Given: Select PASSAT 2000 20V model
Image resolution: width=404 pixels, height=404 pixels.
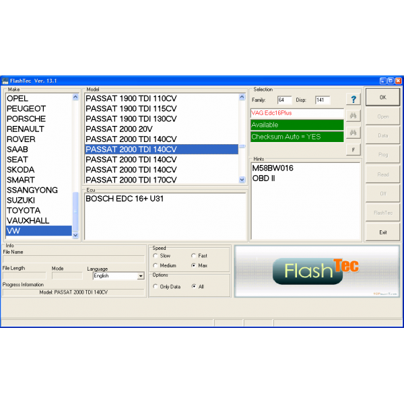Looking at the screenshot, I should (x=162, y=129).
